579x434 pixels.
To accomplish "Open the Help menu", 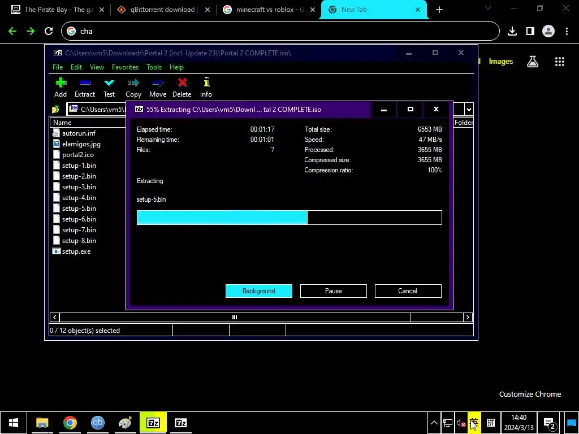I will point(176,67).
